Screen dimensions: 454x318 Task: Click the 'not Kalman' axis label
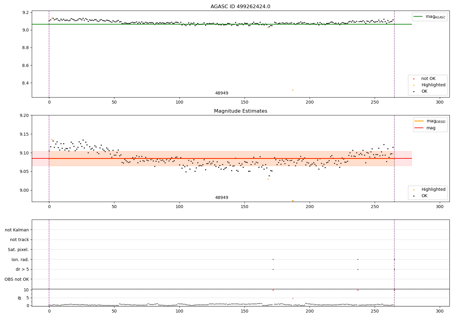point(17,230)
